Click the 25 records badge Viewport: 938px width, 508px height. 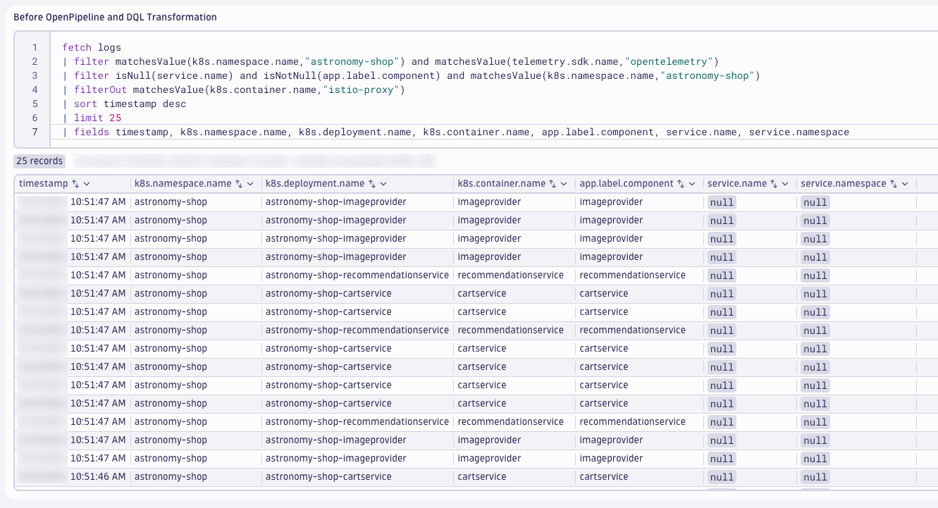(39, 161)
